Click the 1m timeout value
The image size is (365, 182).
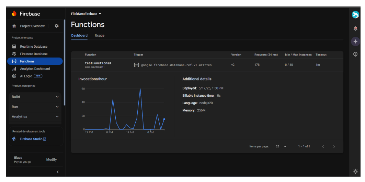point(318,65)
